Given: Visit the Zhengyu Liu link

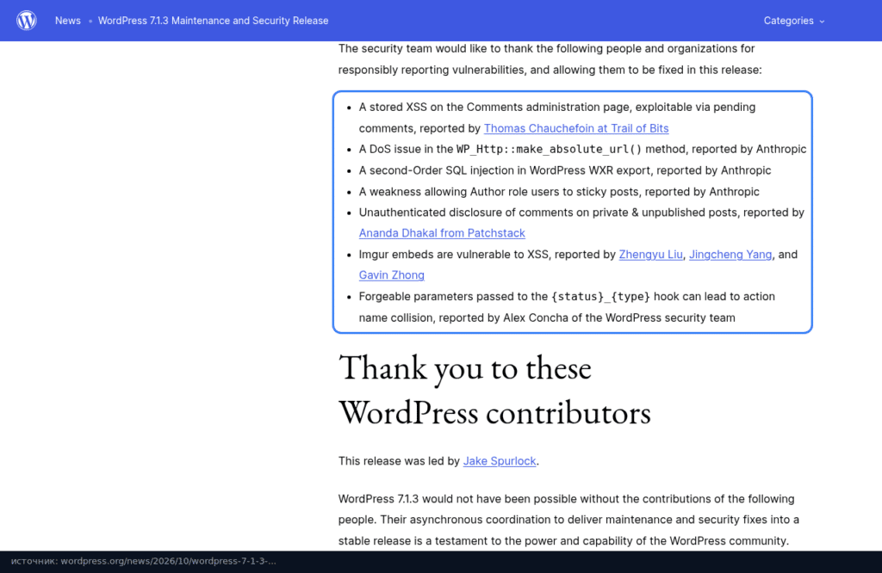Looking at the screenshot, I should pyautogui.click(x=650, y=255).
